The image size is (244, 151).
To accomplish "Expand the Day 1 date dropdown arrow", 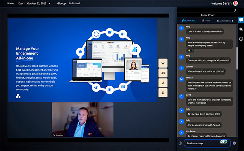I will tap(49, 3).
